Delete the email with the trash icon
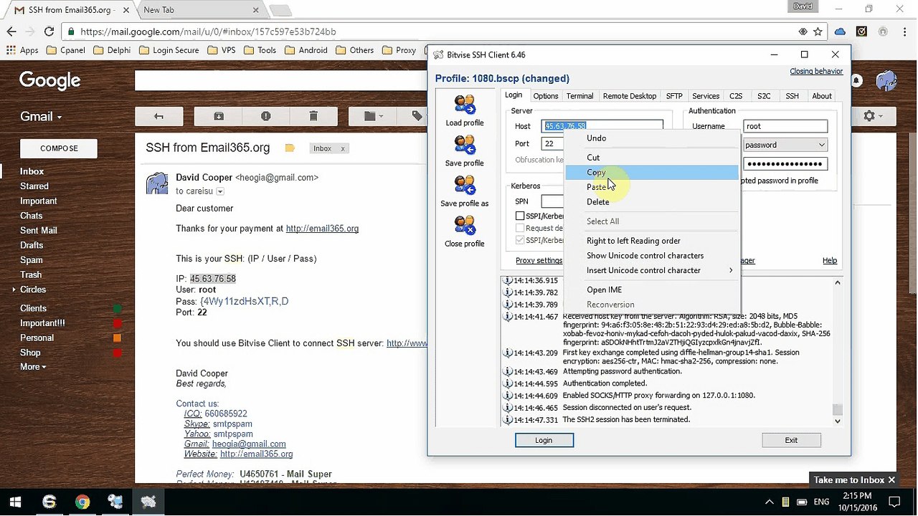The image size is (918, 516). (x=313, y=116)
